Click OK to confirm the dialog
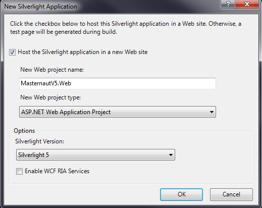Image resolution: width=262 pixels, height=208 pixels. 181,194
